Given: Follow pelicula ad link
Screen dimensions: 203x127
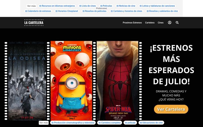Looking at the screenshot, I should (130, 122).
